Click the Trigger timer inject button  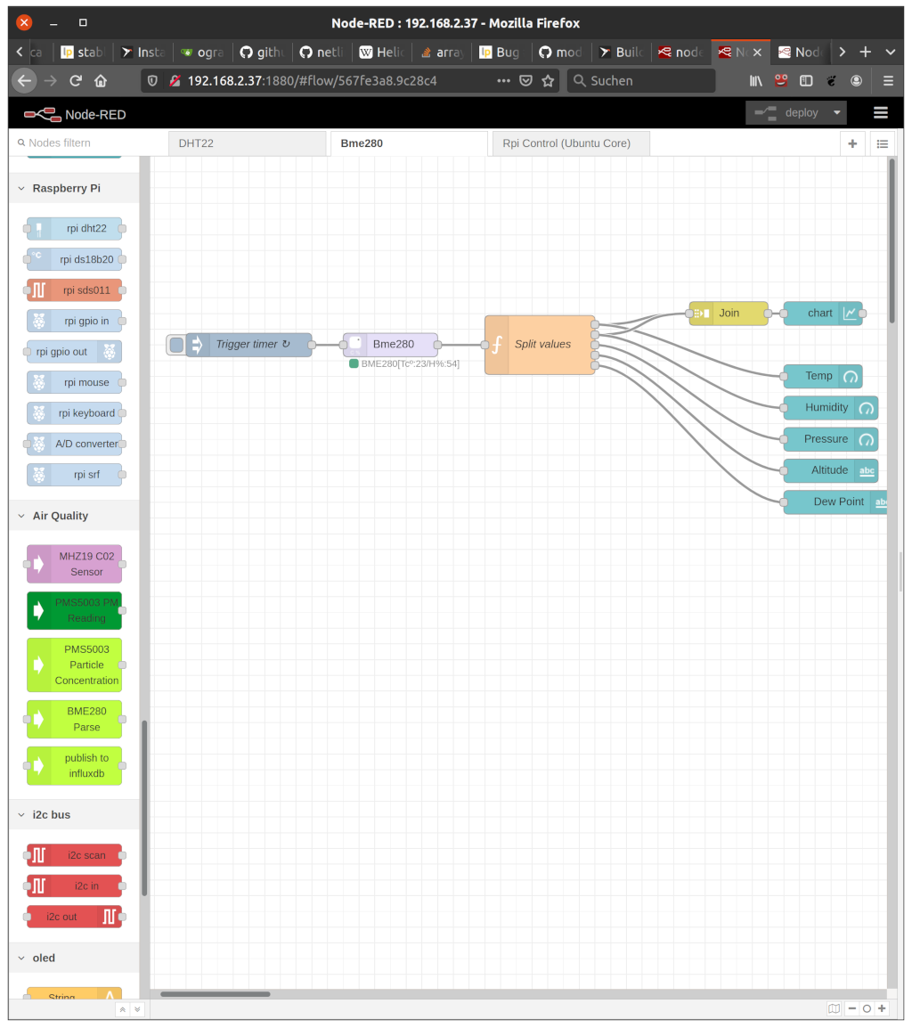point(176,345)
